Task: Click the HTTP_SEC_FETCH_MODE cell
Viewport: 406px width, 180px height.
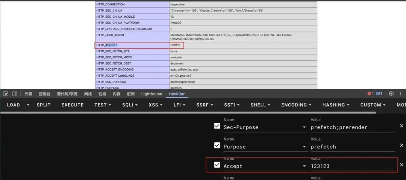Action: point(132,57)
